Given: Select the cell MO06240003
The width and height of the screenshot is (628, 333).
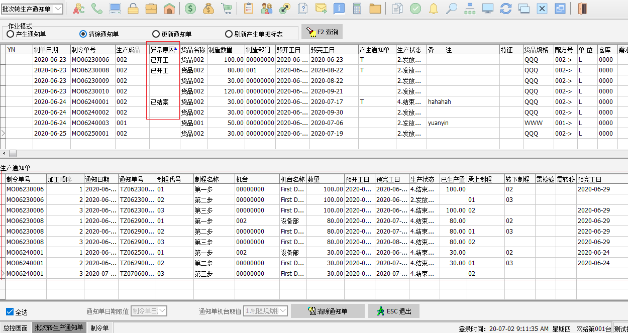Looking at the screenshot, I should click(92, 123).
